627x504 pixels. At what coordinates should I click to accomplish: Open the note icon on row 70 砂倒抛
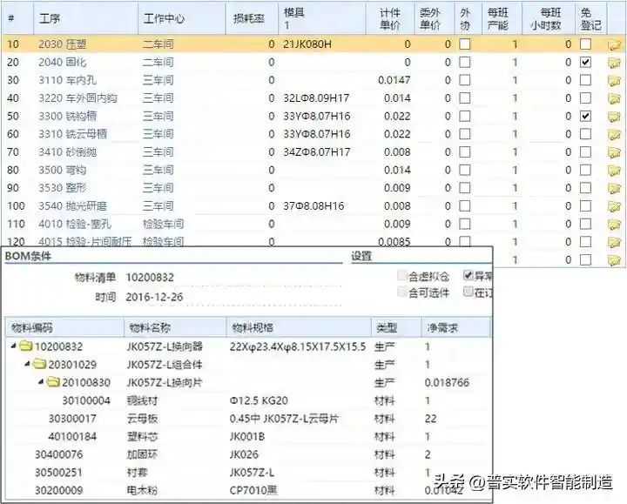pyautogui.click(x=615, y=153)
